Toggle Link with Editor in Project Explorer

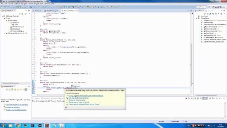point(22,14)
